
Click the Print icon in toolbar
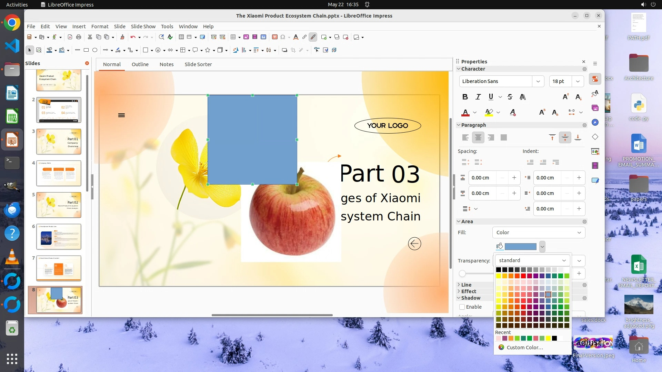tap(79, 37)
